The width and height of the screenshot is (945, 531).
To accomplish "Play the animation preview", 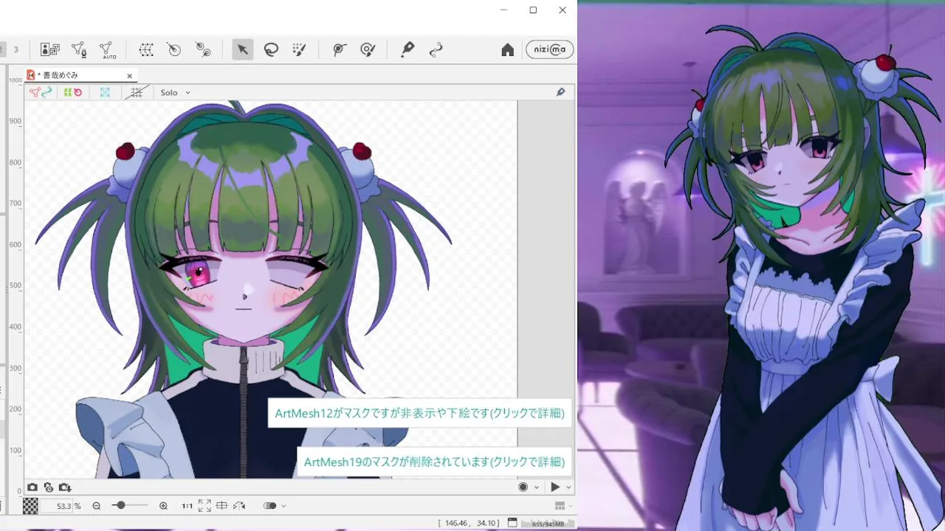I will coord(555,487).
